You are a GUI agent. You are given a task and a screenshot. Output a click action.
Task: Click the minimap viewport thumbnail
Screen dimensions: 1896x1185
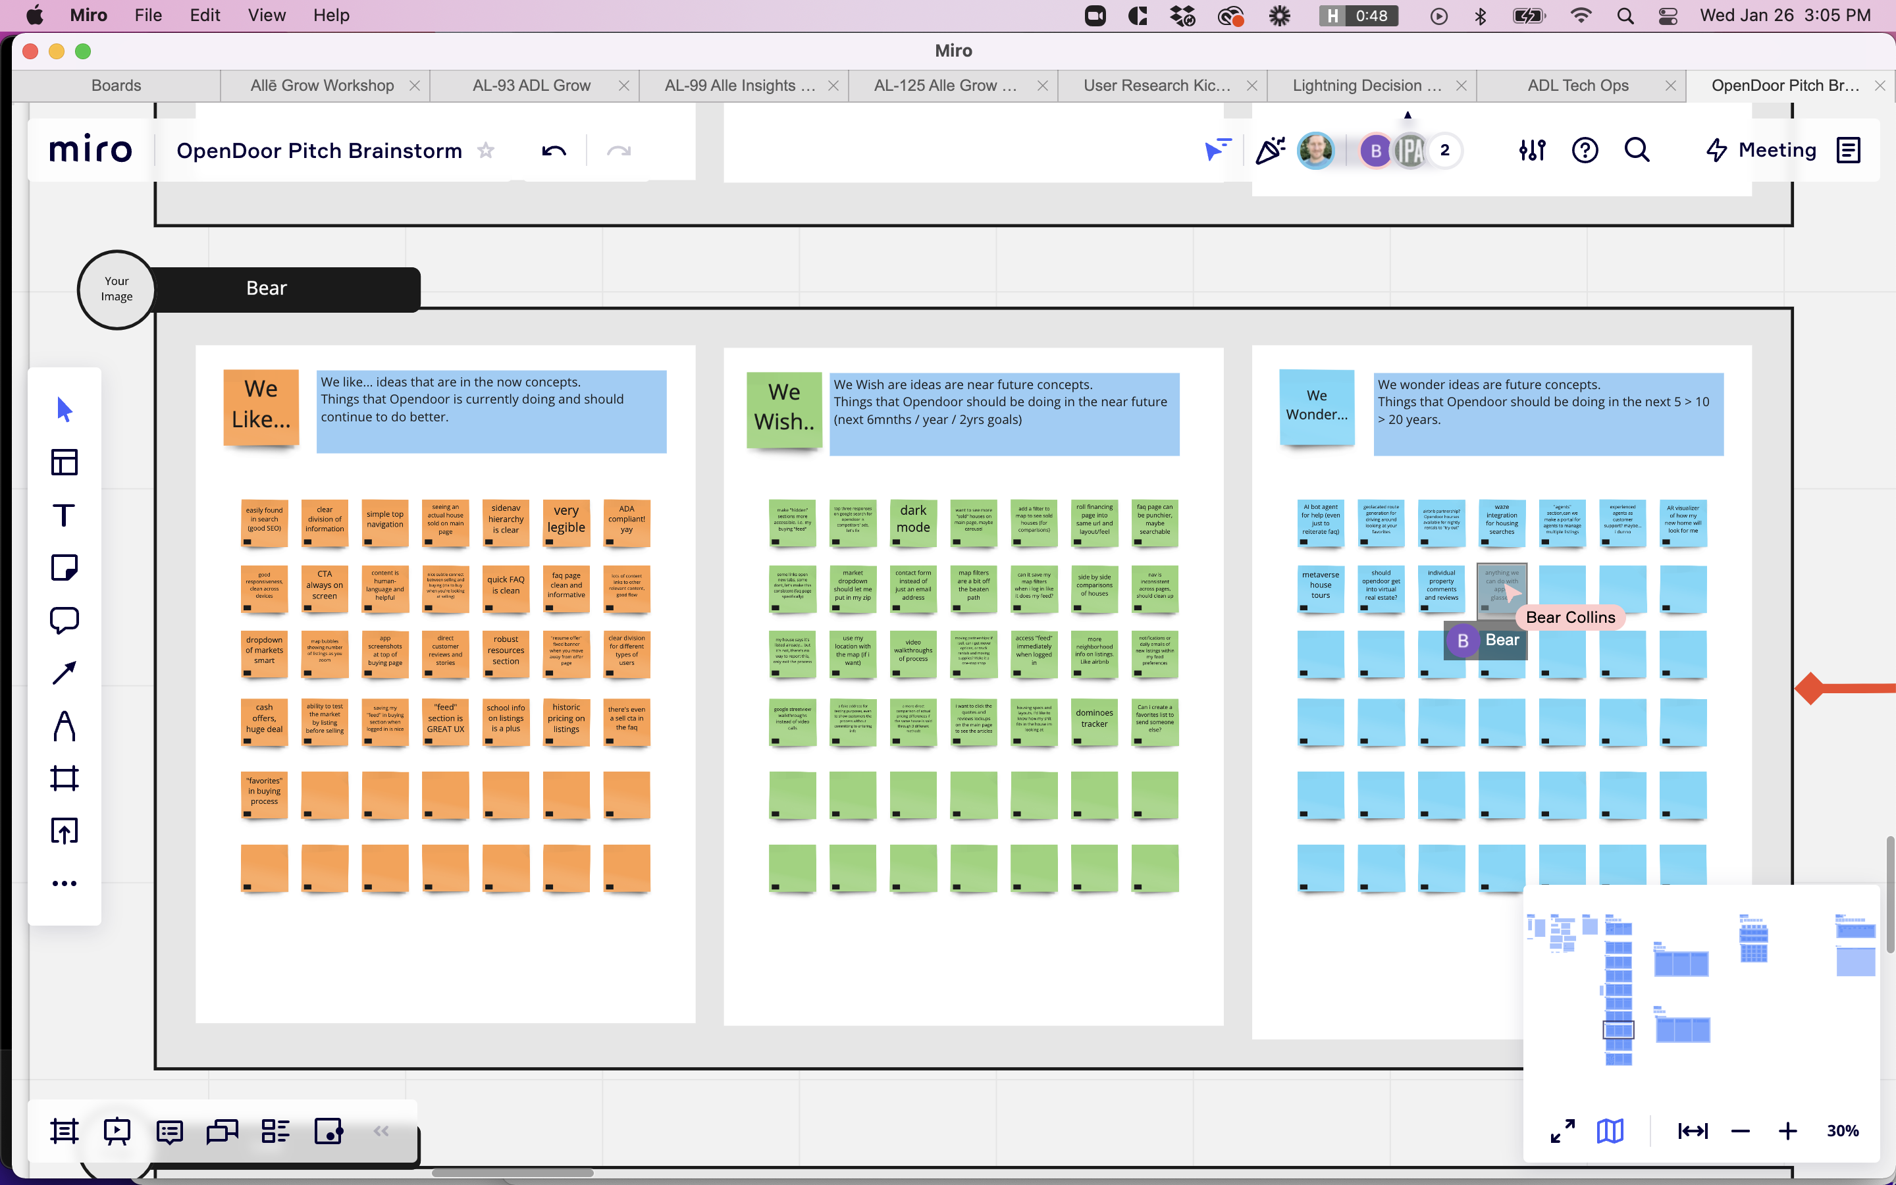(x=1618, y=1030)
